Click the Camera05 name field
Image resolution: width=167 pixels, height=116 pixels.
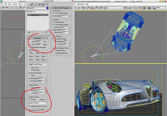click(36, 8)
